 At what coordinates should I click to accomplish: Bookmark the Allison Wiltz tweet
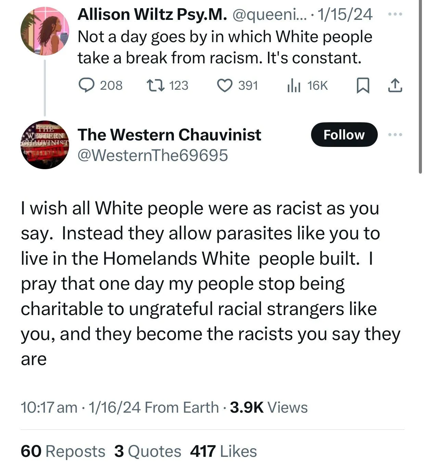pyautogui.click(x=363, y=85)
